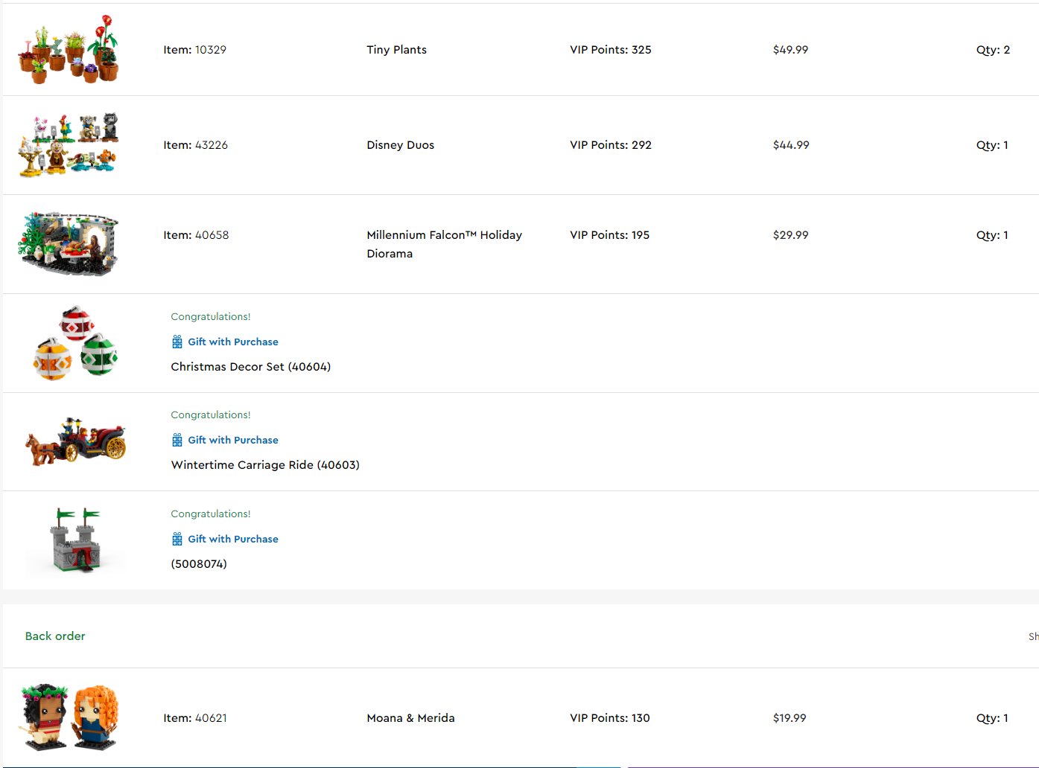Open the Millennium Falcon Holiday Diorama thumbnail

(69, 244)
